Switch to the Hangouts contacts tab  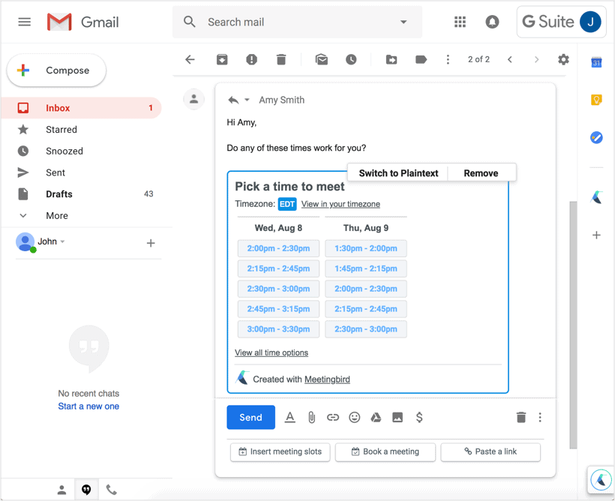click(x=61, y=490)
